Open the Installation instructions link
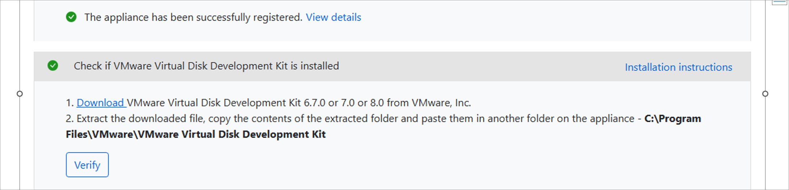Viewport: 789px width, 190px height. click(x=678, y=67)
